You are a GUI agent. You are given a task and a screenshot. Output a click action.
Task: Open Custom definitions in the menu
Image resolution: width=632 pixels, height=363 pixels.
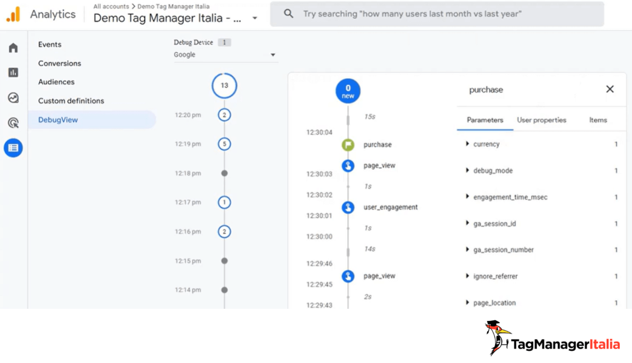click(x=71, y=101)
